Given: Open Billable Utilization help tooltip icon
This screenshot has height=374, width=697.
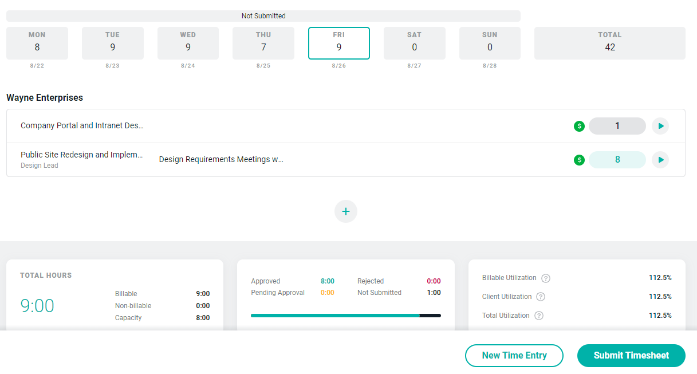Looking at the screenshot, I should (546, 278).
